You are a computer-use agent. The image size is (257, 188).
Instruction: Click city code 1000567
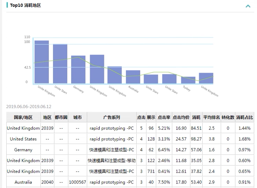77,182
